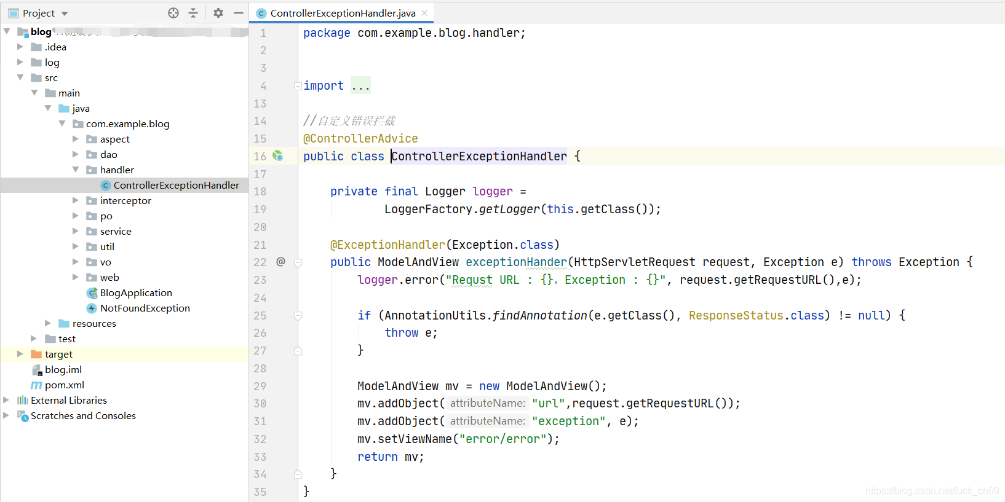The image size is (1005, 502).
Task: Hide the Project panel with minus icon
Action: (239, 13)
